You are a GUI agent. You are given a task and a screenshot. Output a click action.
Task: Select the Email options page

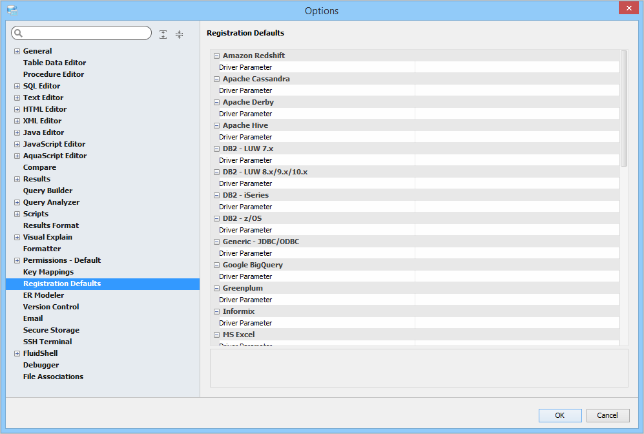click(x=33, y=318)
